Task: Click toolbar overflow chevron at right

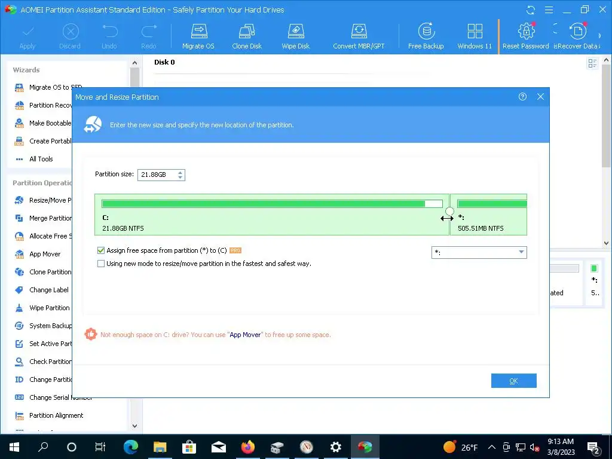Action: pos(600,36)
